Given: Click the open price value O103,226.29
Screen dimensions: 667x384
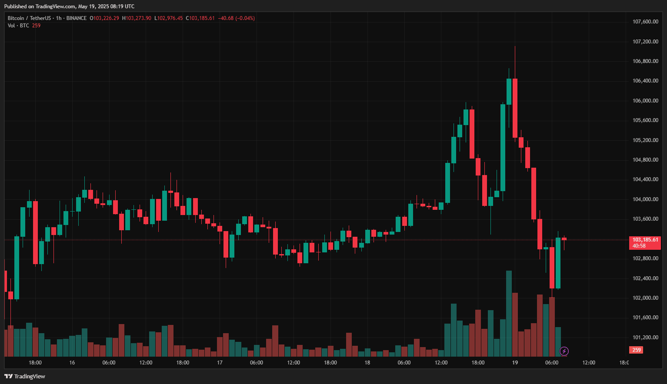Looking at the screenshot, I should pyautogui.click(x=104, y=18).
